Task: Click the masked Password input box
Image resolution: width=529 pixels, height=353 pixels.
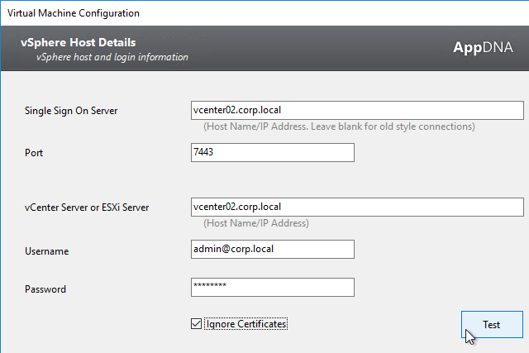Action: [273, 287]
